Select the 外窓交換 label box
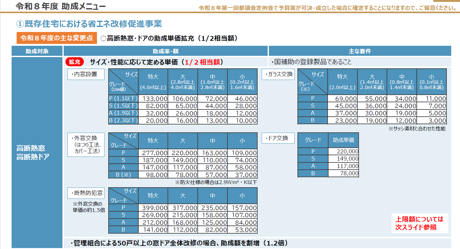Image resolution: width=460 pixels, height=249 pixels. click(86, 145)
